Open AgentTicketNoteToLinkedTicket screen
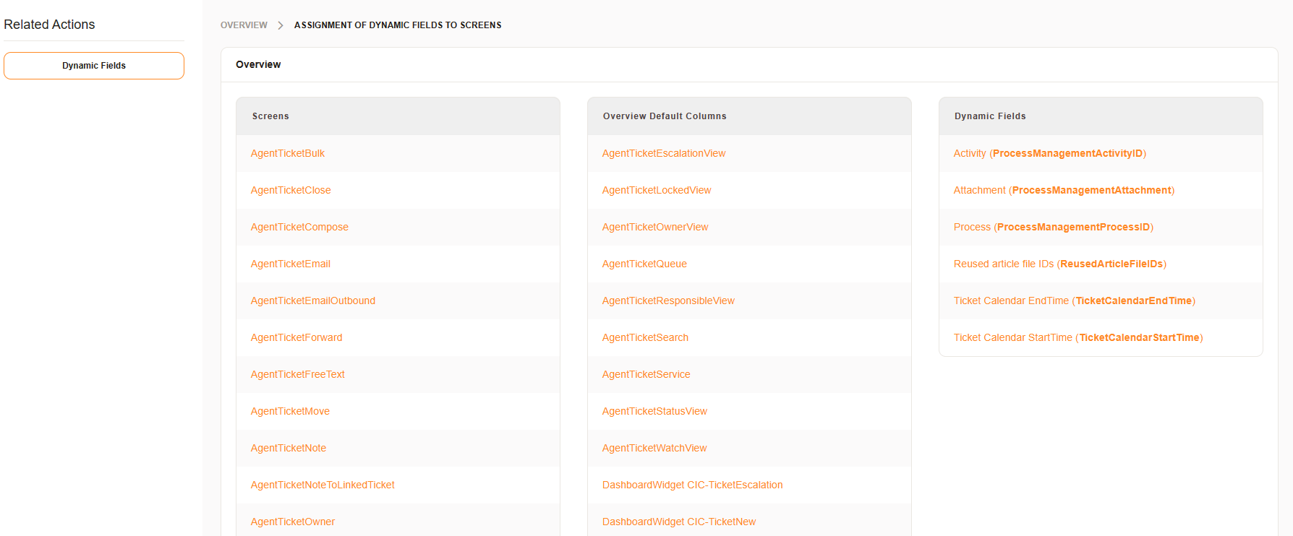Image resolution: width=1293 pixels, height=536 pixels. [323, 485]
